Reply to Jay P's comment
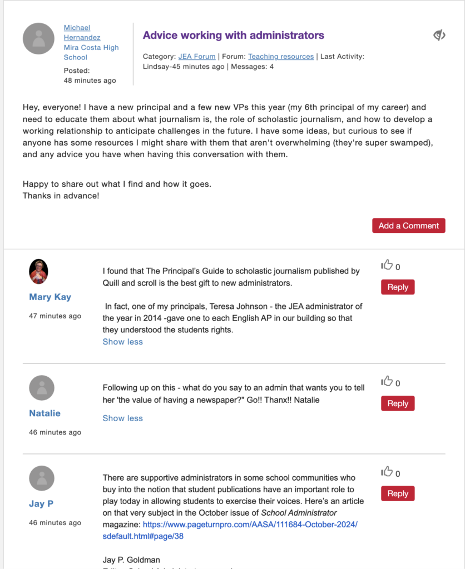The width and height of the screenshot is (465, 569). click(398, 493)
